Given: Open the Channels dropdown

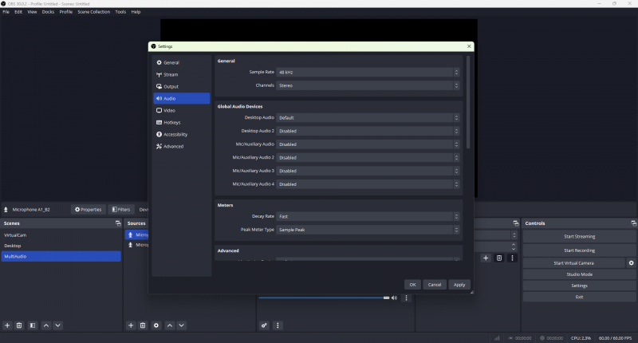Looking at the screenshot, I should (368, 85).
